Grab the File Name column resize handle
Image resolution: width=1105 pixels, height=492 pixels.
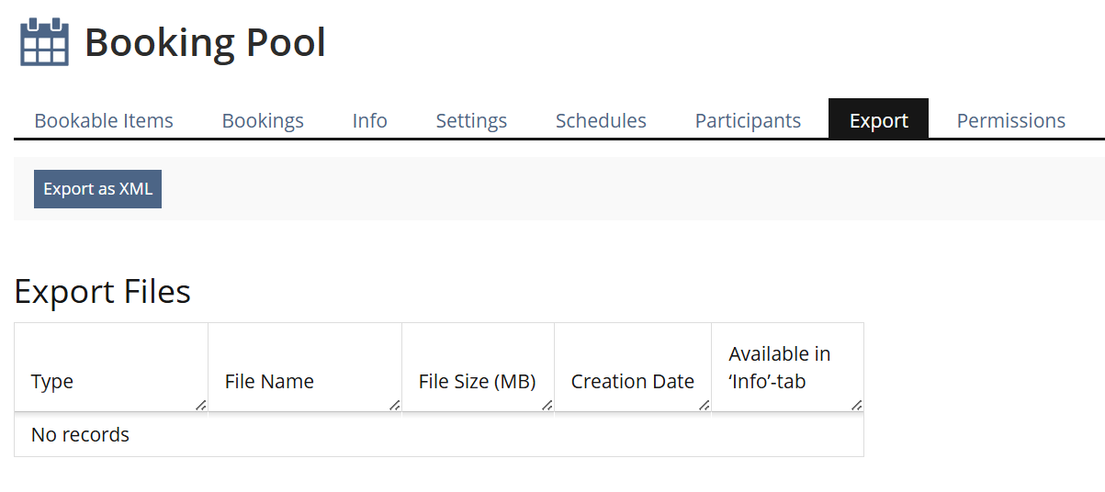coord(395,405)
